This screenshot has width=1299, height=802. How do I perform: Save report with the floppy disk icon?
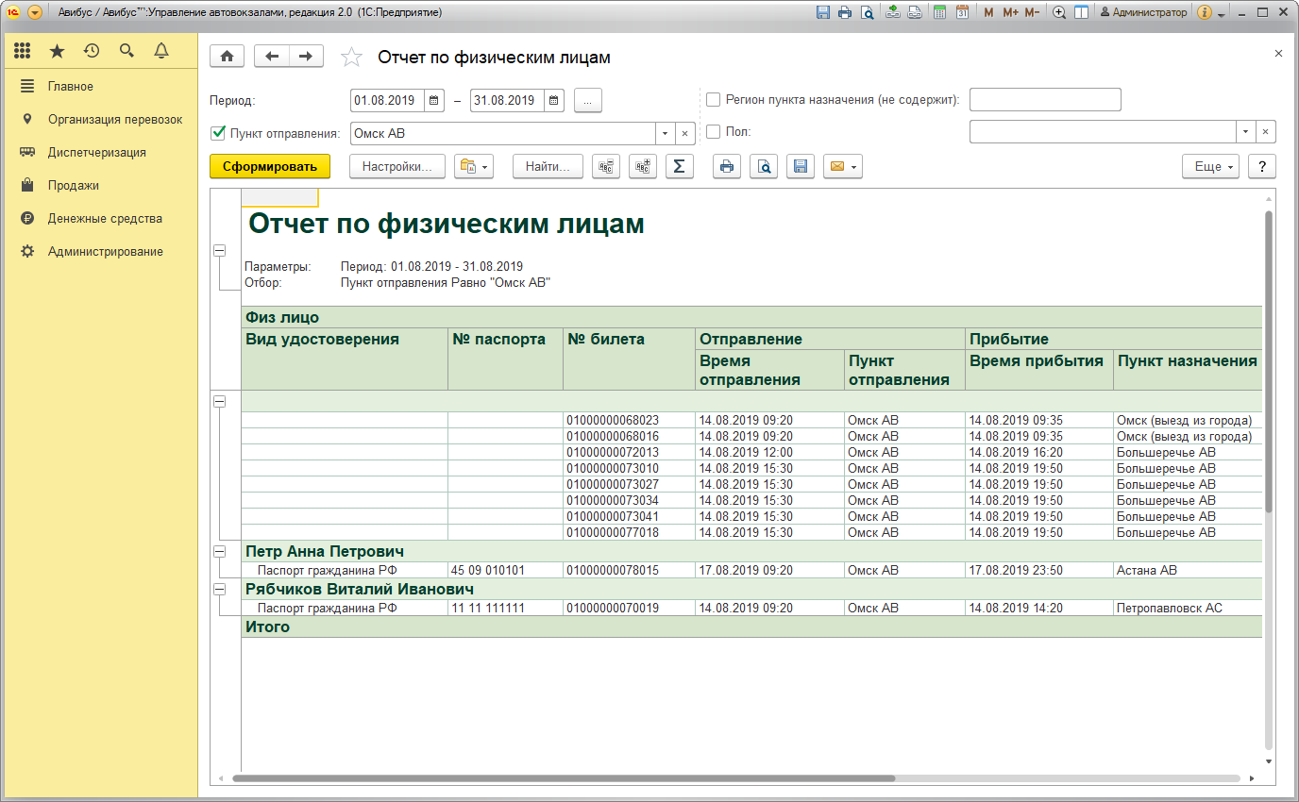[800, 167]
